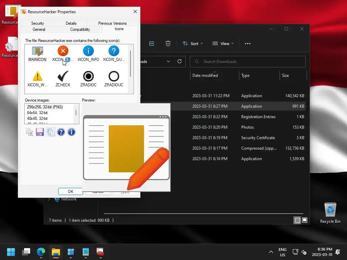Screen dimensions: 347x260
Task: Switch to the Compatibility tab
Action: [x=80, y=29]
